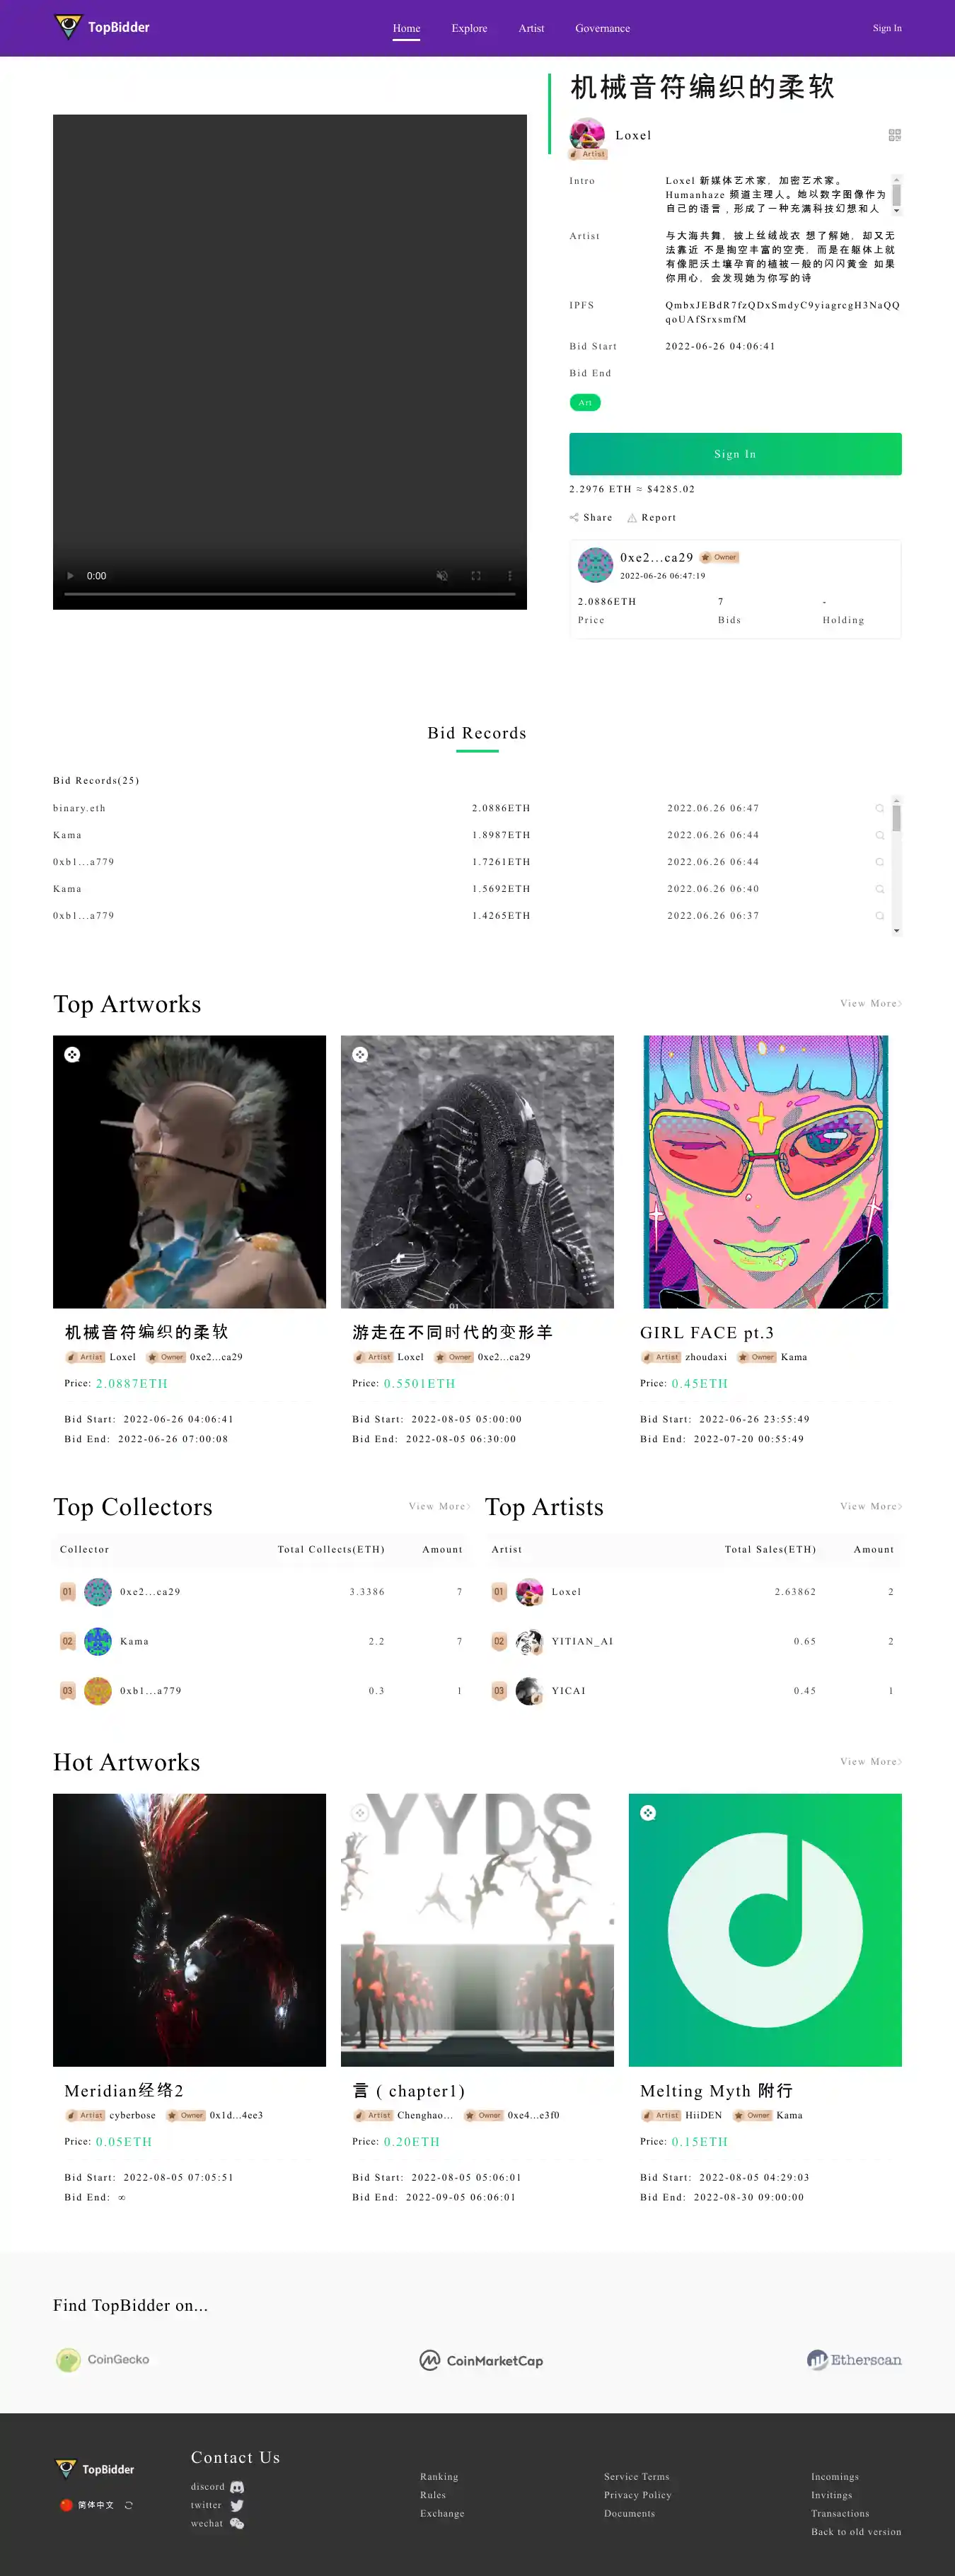Expand View More for Top Collectors
The width and height of the screenshot is (955, 2576).
point(439,1506)
